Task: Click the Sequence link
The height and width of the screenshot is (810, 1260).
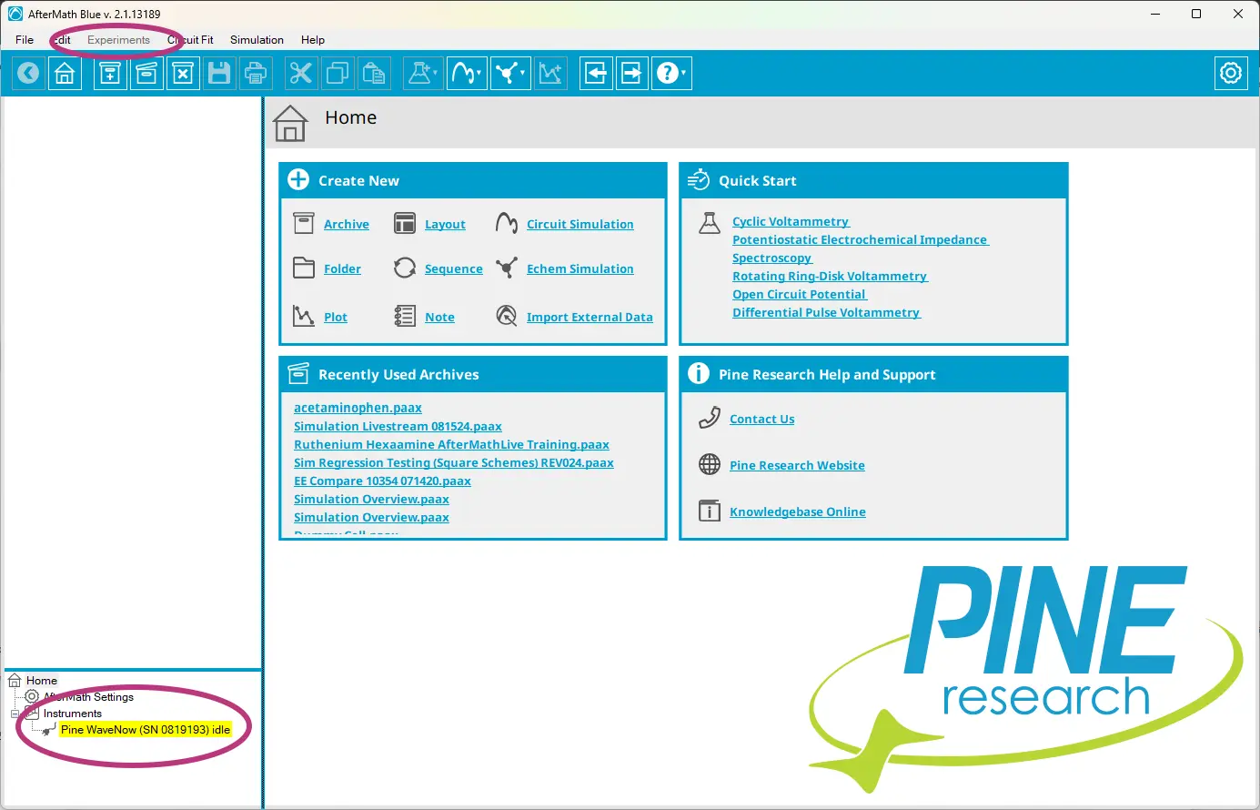Action: point(454,268)
